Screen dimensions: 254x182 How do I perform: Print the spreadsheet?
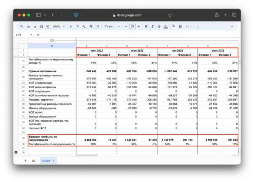coord(41,27)
